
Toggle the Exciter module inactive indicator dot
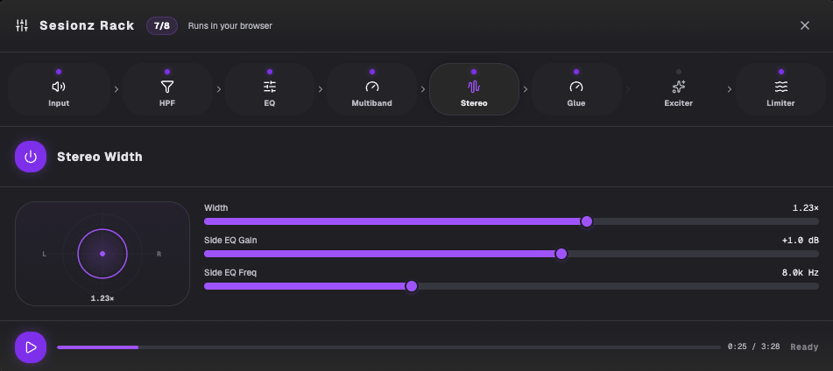[679, 72]
